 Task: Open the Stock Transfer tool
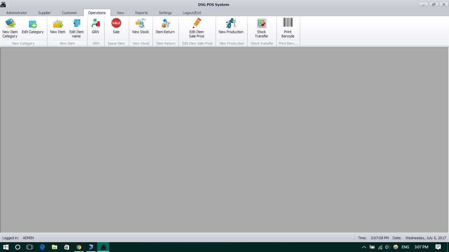tap(262, 28)
